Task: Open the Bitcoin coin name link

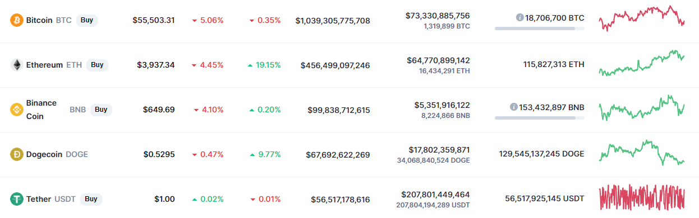Action: pos(39,20)
